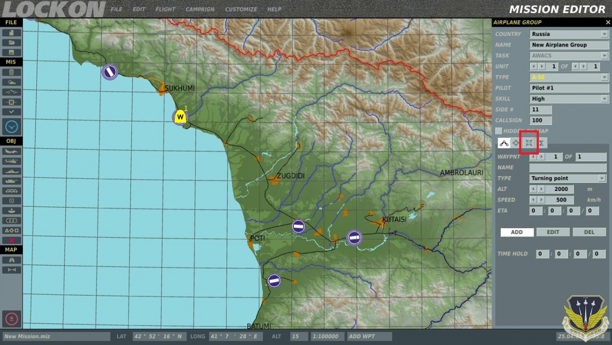The width and height of the screenshot is (612, 345).
Task: Select the helicopter group object tool
Action: 11,161
